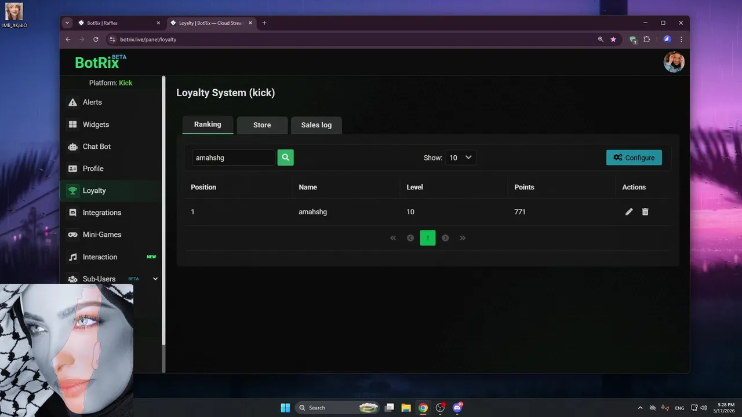Click the Level column header
Image resolution: width=742 pixels, height=417 pixels.
point(415,187)
